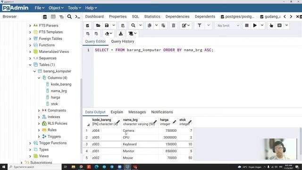This screenshot has height=170, width=302.
Task: Expand the Constraints node
Action: click(x=39, y=110)
